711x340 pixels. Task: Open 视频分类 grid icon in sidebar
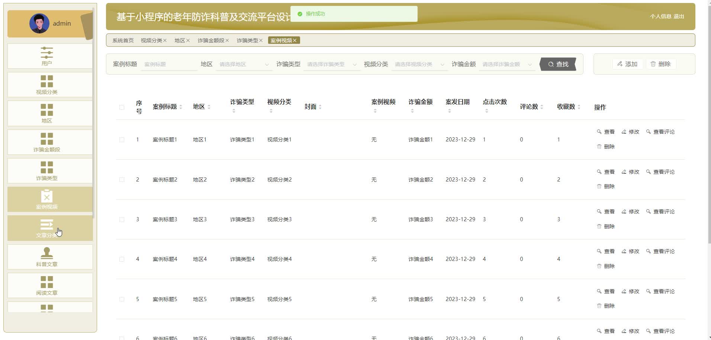46,81
